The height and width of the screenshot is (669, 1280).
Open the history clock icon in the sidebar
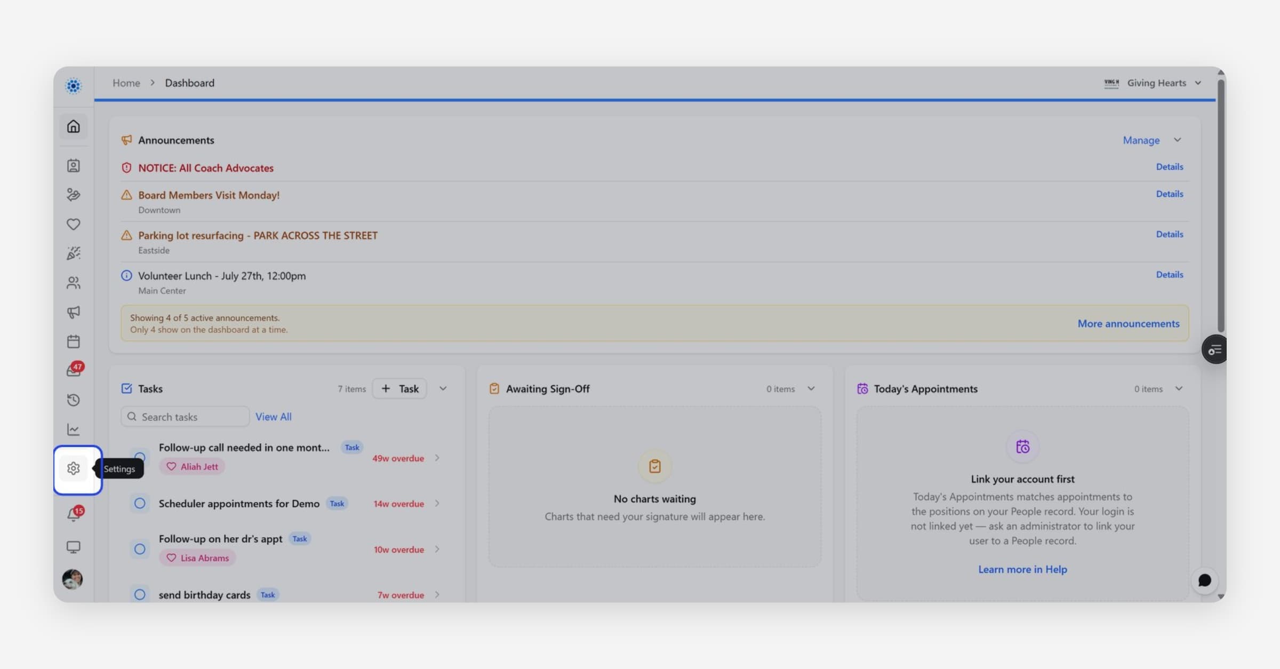(73, 400)
